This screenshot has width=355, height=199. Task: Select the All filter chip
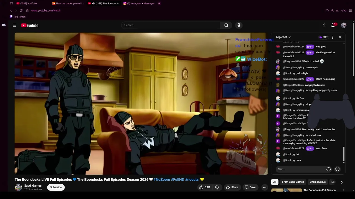[x=275, y=182]
